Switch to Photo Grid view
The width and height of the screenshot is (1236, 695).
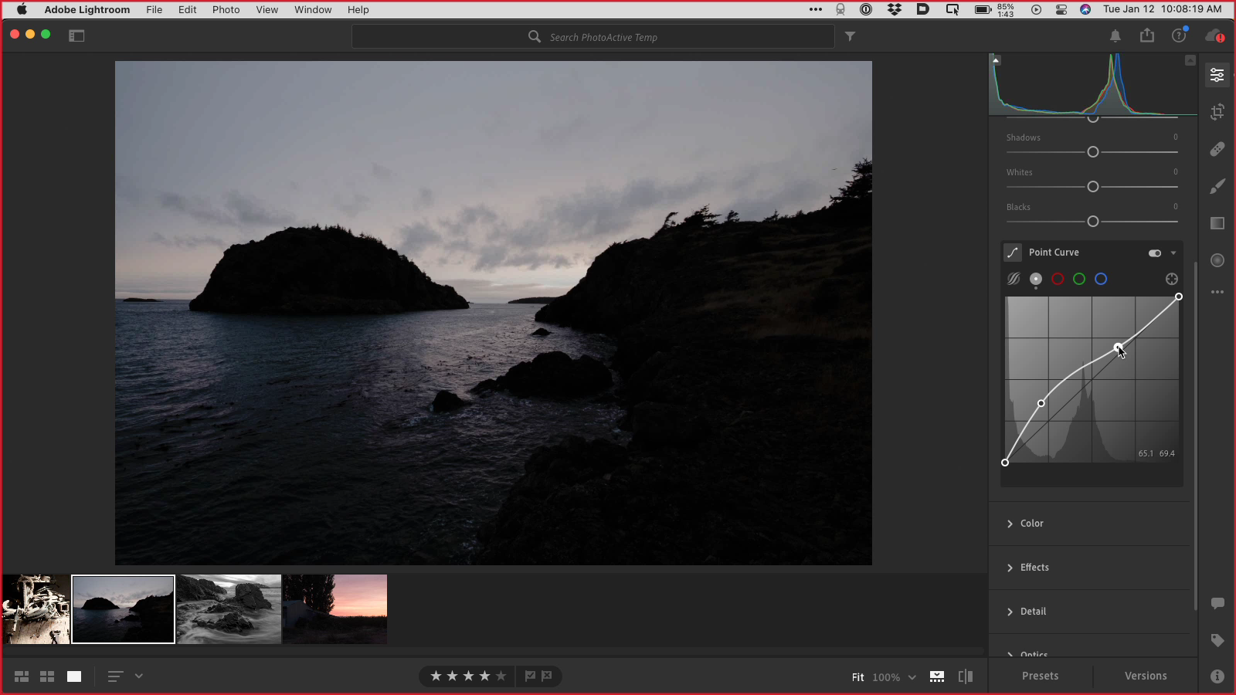tap(22, 676)
